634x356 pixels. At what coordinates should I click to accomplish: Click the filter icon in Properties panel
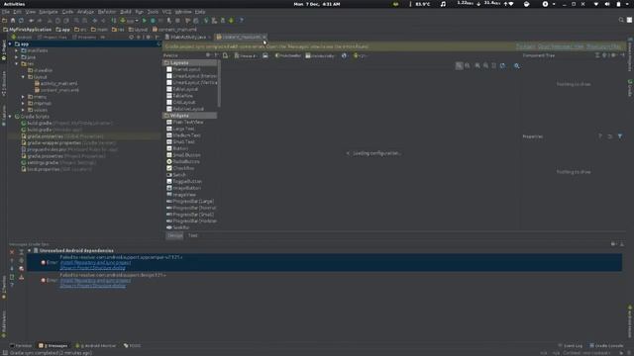click(620, 136)
